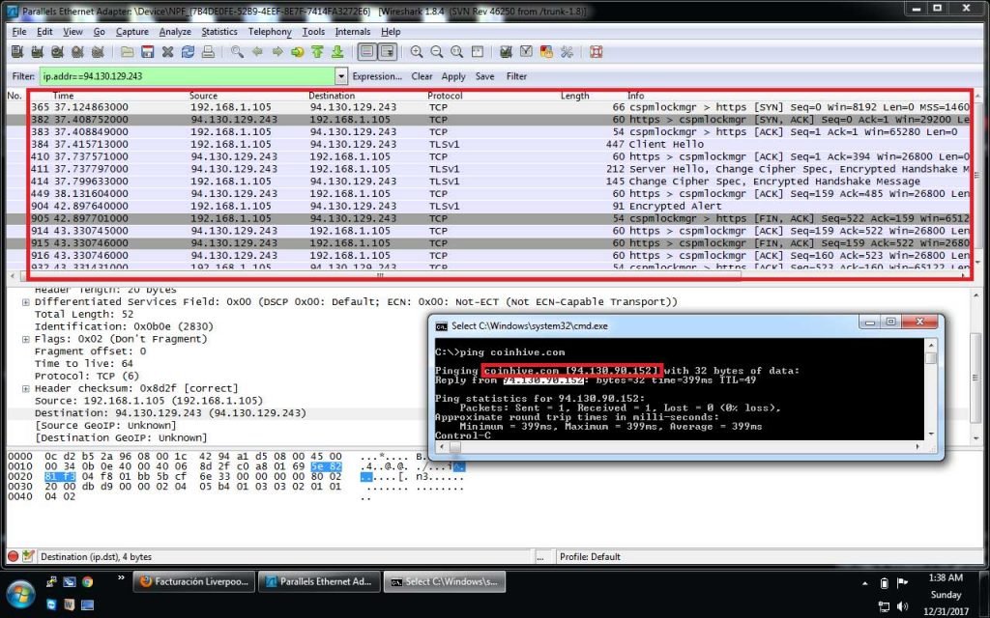Screen dimensions: 990x618
Task: Click the reload capture file icon
Action: 188,52
